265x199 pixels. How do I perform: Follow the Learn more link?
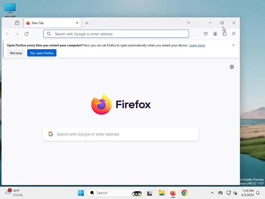tap(197, 45)
